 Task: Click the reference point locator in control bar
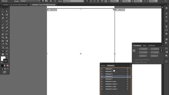pyautogui.click(x=106, y=1)
